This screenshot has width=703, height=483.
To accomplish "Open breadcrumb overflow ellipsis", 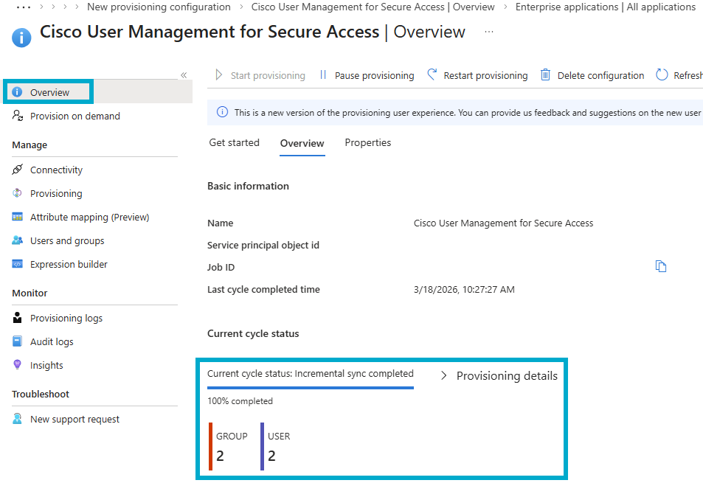I will [24, 7].
